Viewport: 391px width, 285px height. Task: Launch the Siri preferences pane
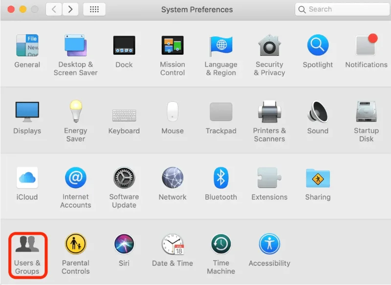coord(124,244)
